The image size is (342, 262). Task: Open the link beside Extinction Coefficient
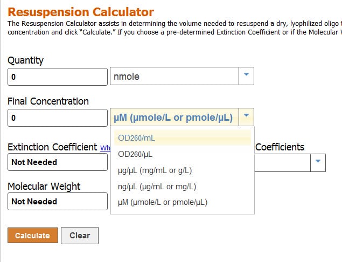[x=105, y=147]
